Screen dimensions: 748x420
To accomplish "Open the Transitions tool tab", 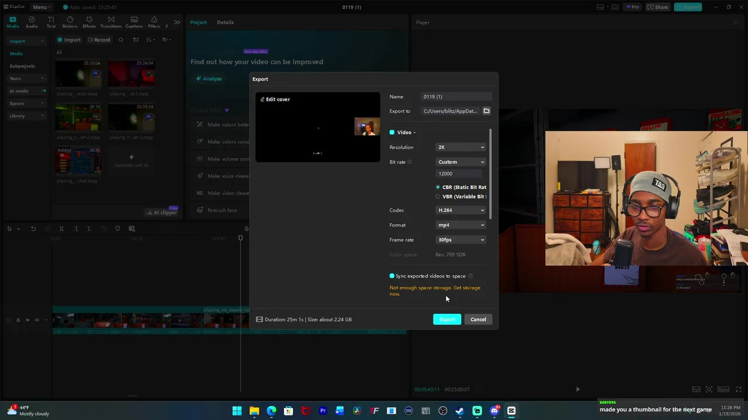I will click(x=111, y=22).
